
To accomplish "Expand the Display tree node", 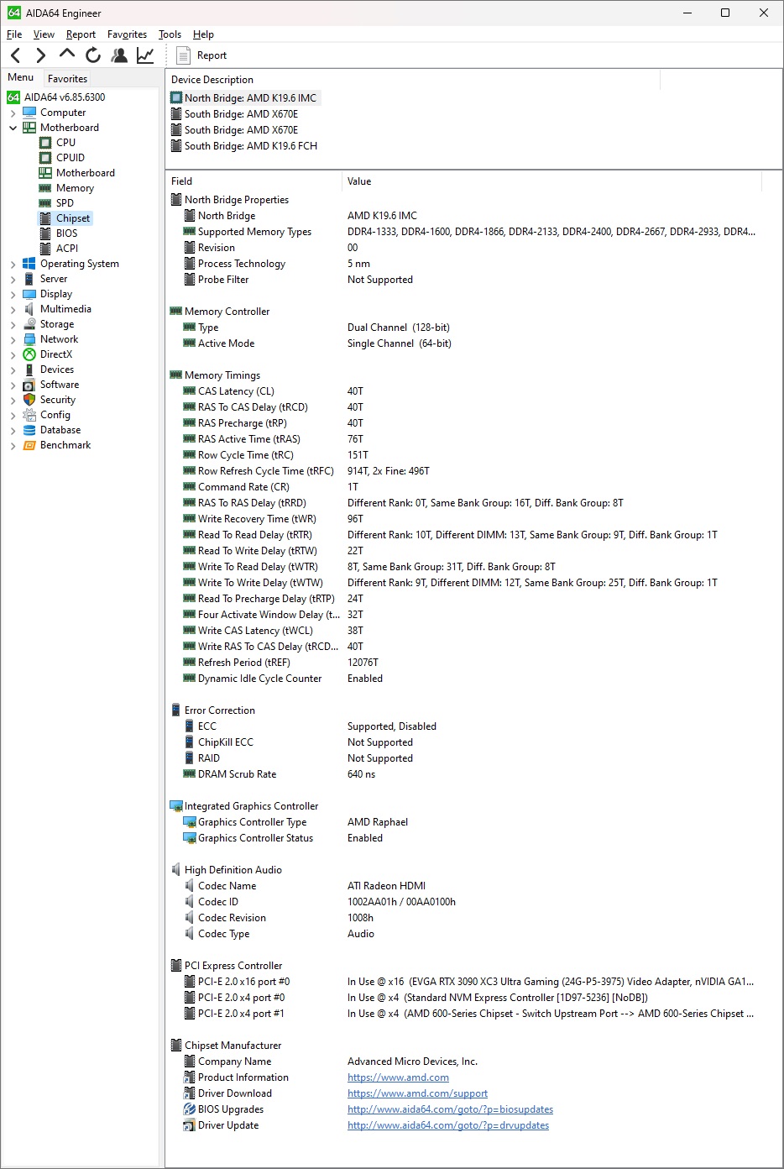I will pyautogui.click(x=13, y=294).
